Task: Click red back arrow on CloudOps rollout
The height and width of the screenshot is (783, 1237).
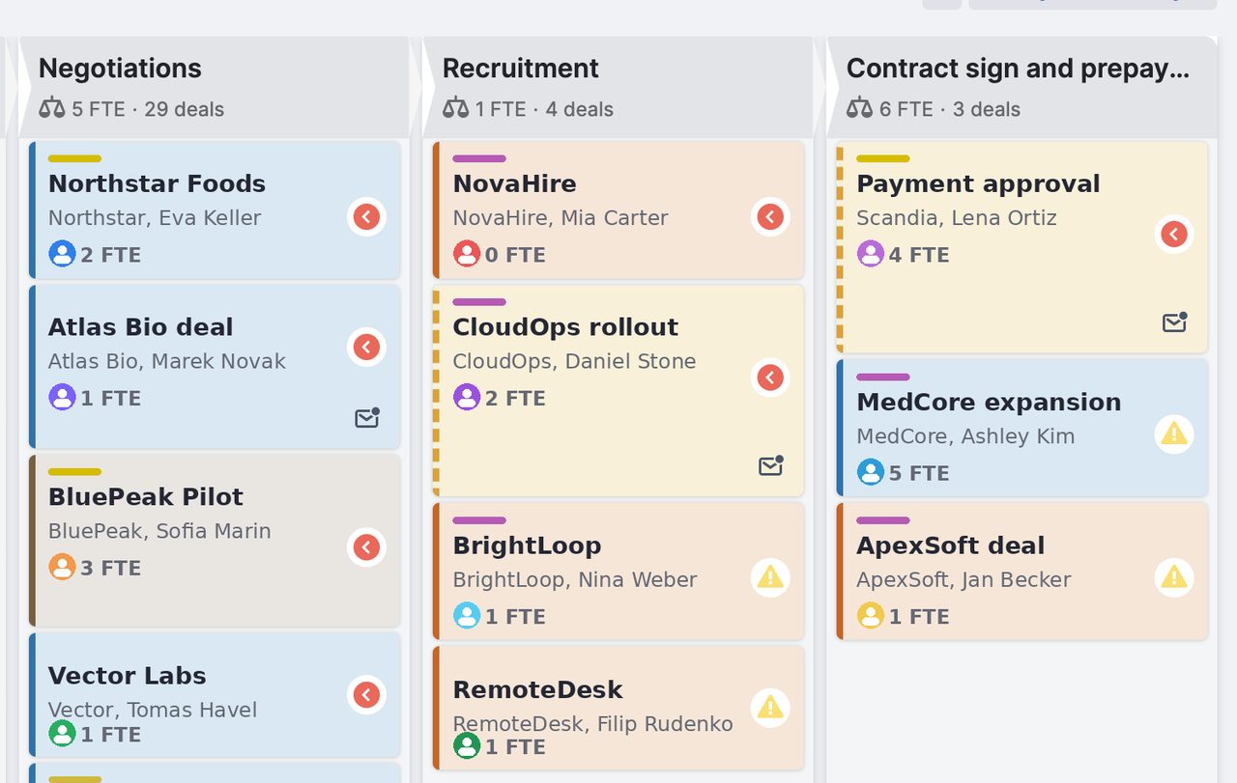Action: pos(770,378)
